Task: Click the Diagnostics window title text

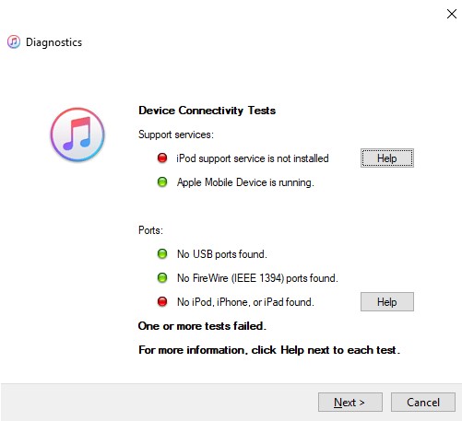Action: tap(53, 42)
